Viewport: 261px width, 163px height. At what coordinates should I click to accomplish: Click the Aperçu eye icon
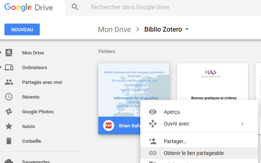pos(153,112)
